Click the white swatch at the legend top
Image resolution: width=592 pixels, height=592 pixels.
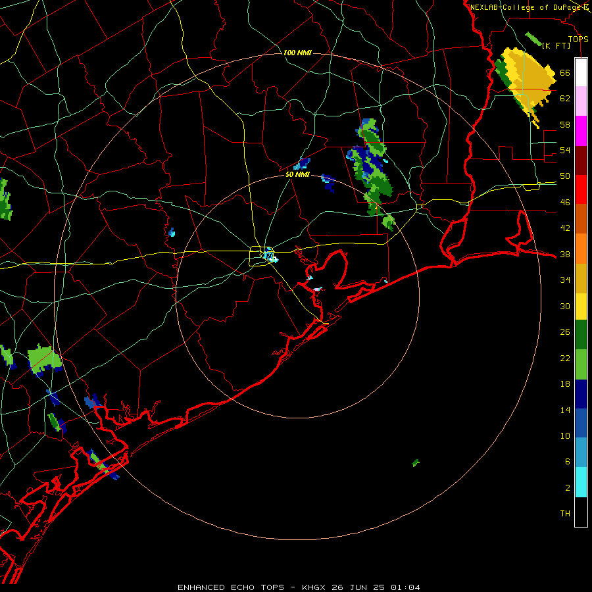coord(581,72)
